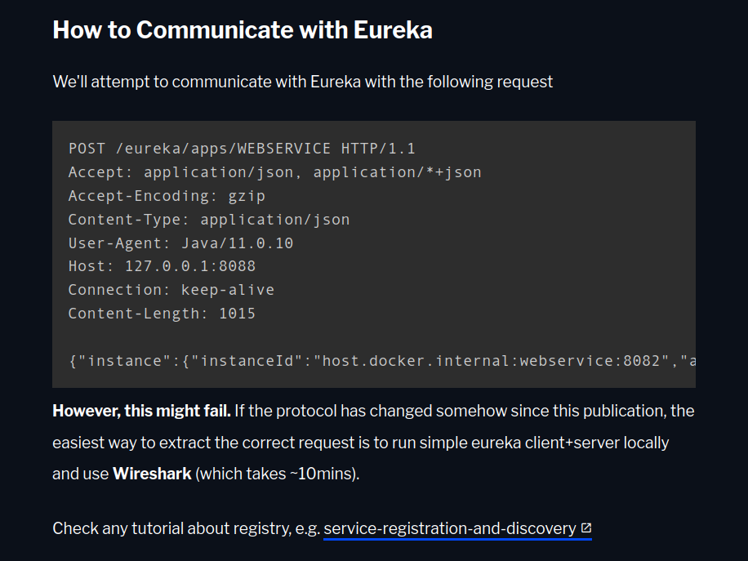Click the 'Check any tutorial about registry' text
Viewport: 748px width, 561px height.
(x=171, y=528)
